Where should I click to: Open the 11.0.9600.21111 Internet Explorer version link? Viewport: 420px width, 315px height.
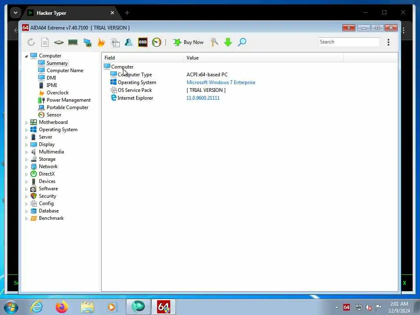click(203, 98)
